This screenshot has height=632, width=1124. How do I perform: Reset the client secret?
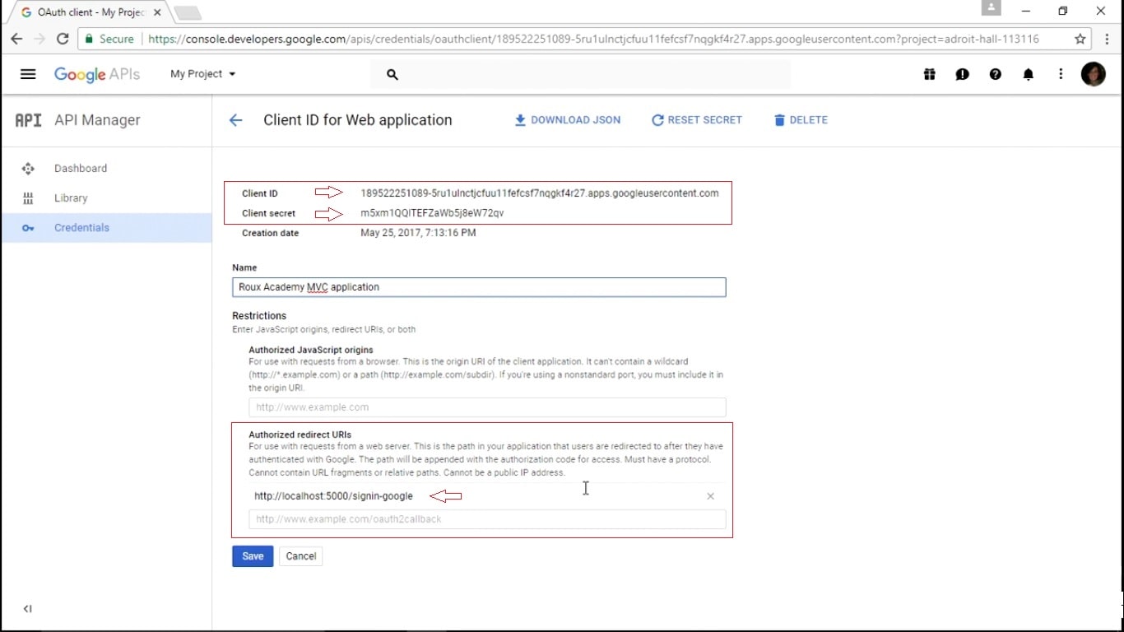[x=697, y=119]
